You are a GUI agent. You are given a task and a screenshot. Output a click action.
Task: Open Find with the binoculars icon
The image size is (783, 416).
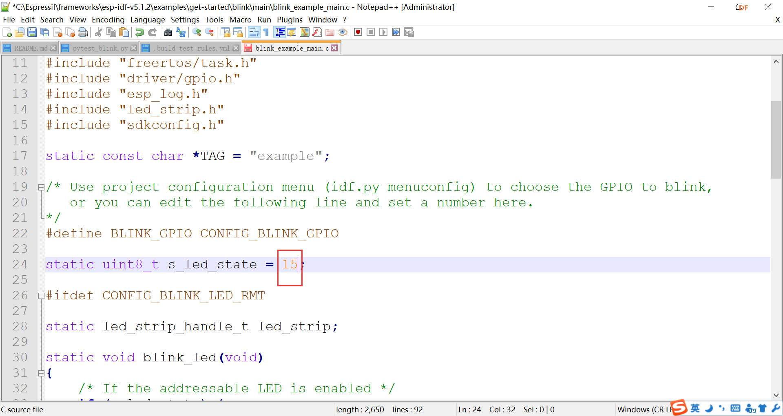point(168,32)
